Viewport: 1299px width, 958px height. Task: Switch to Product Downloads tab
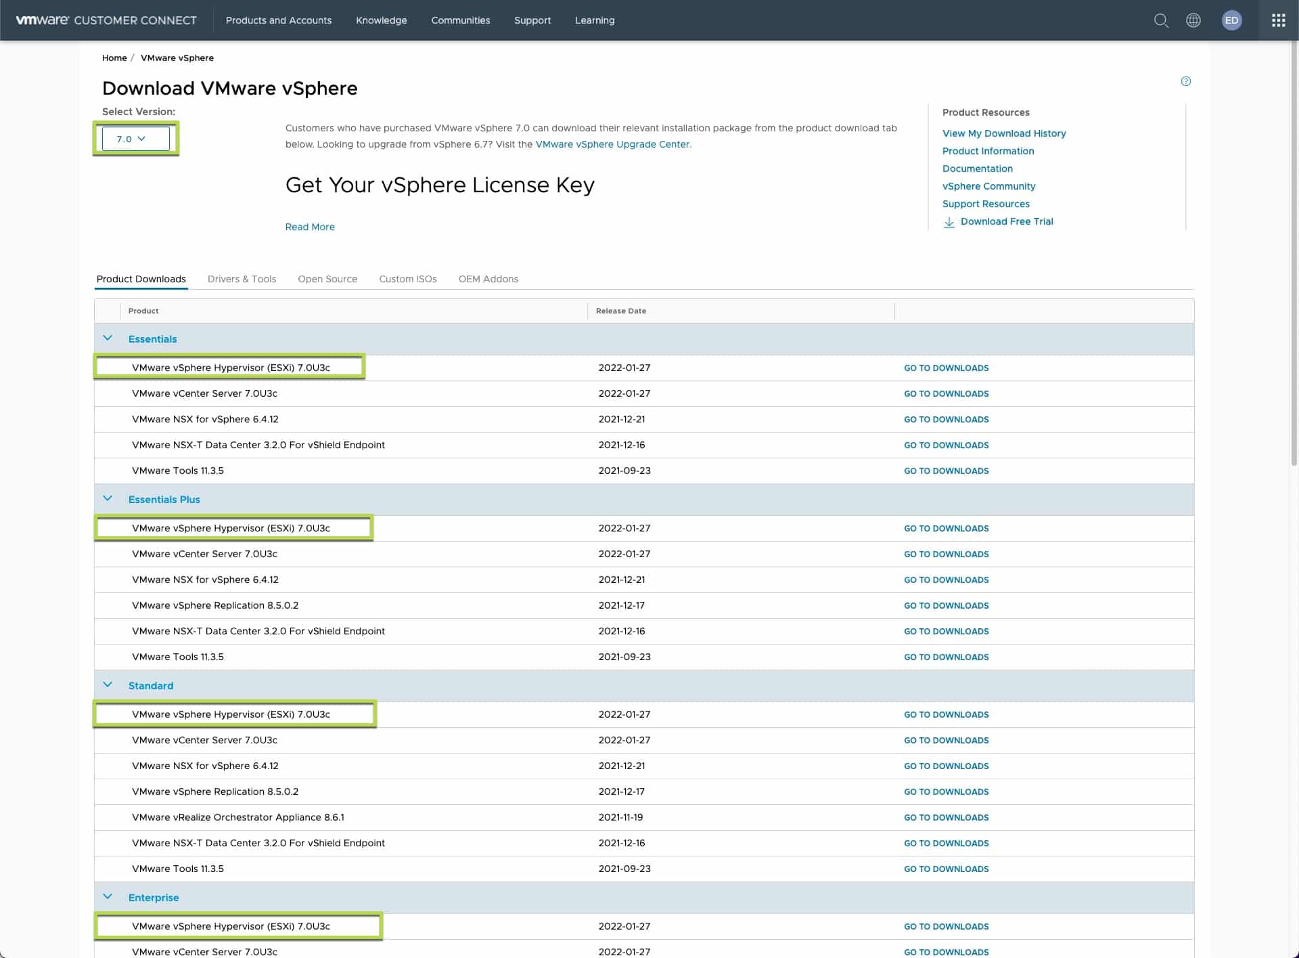tap(141, 279)
